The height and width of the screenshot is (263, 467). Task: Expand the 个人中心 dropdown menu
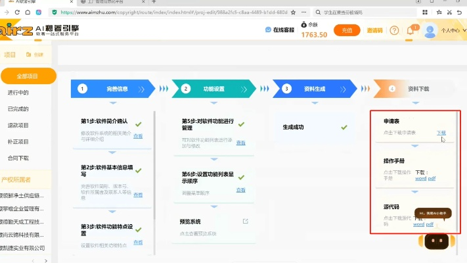pyautogui.click(x=453, y=30)
